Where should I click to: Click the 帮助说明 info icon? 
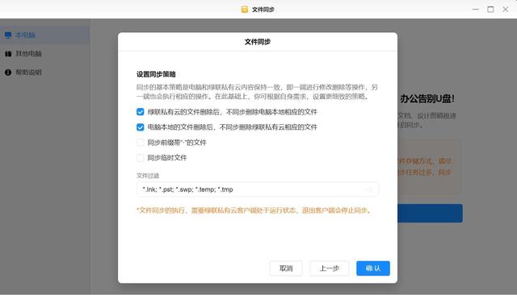(8, 73)
